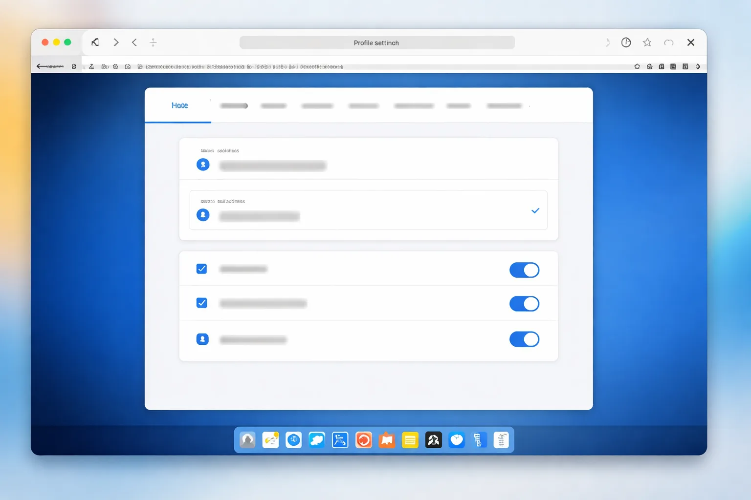Disable the second toggle switch
The width and height of the screenshot is (751, 500).
(524, 304)
